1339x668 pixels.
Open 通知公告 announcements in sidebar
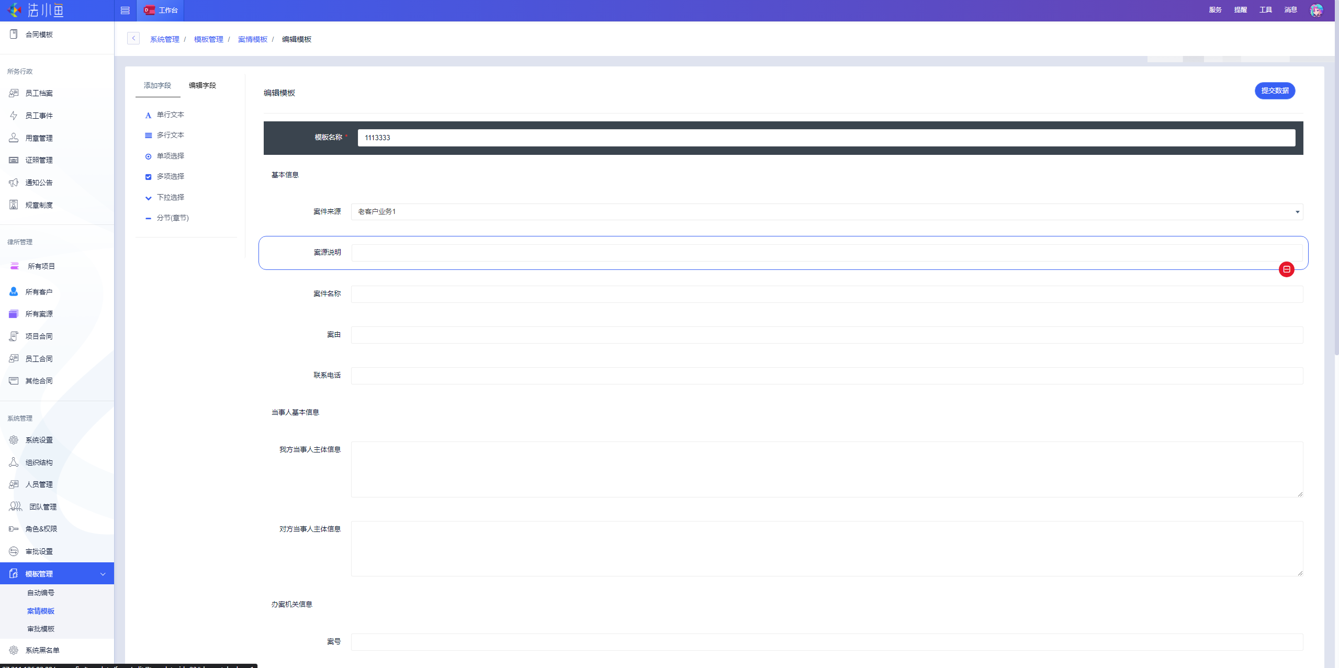39,183
